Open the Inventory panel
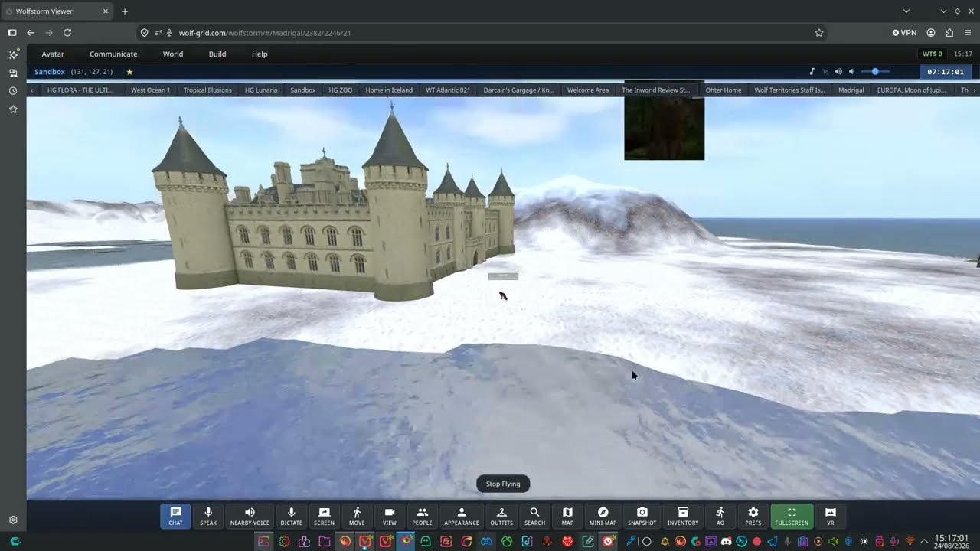Image resolution: width=980 pixels, height=551 pixels. (x=683, y=516)
